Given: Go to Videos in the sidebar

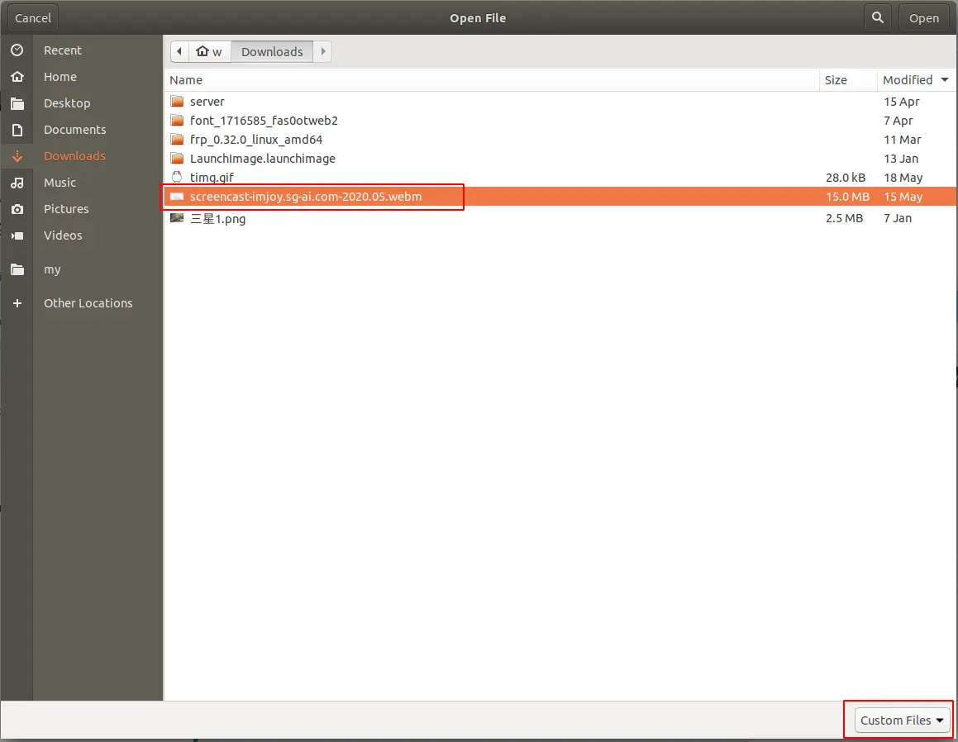Looking at the screenshot, I should [x=63, y=235].
